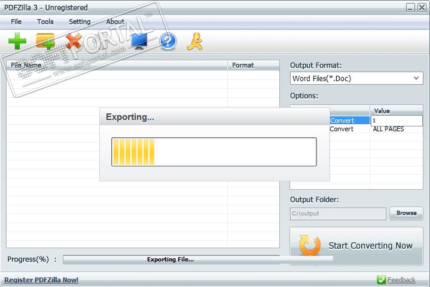Open the About menu
This screenshot has height=287, width=430.
pos(115,21)
